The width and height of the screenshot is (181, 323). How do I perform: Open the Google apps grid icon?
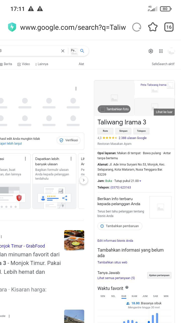[161, 51]
